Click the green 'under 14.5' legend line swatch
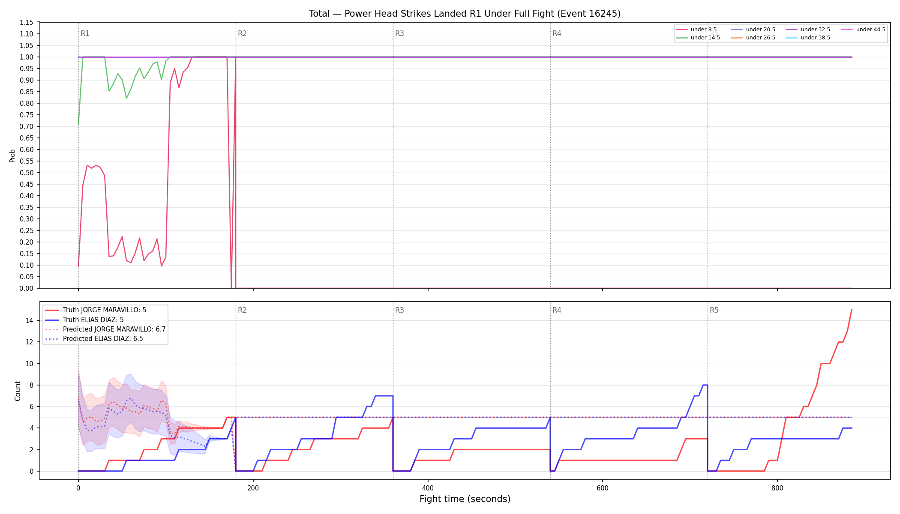900x514 pixels. (x=682, y=38)
